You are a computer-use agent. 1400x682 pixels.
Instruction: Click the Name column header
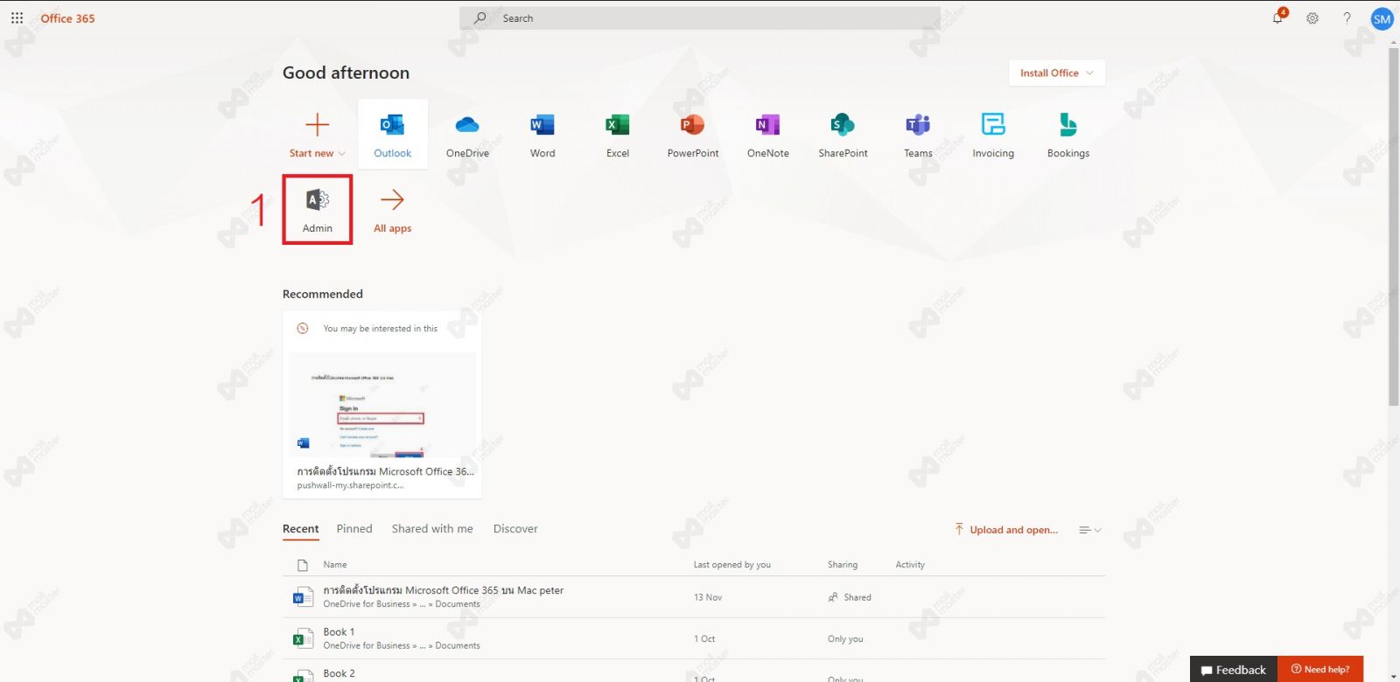point(335,565)
